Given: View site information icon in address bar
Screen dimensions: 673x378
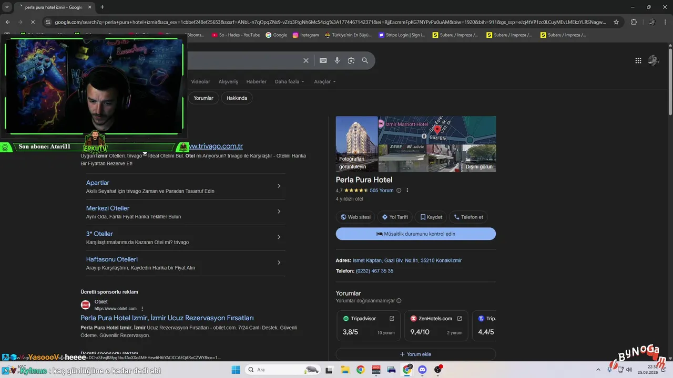Looking at the screenshot, I should click(x=48, y=22).
